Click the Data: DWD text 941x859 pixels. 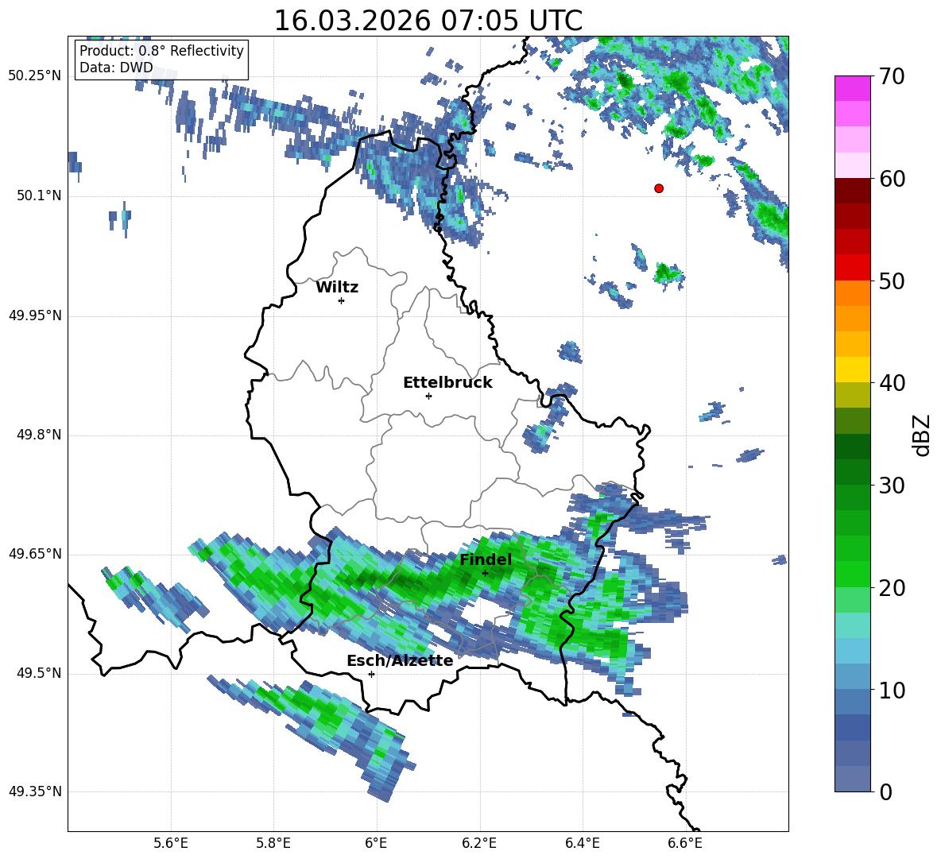(116, 68)
